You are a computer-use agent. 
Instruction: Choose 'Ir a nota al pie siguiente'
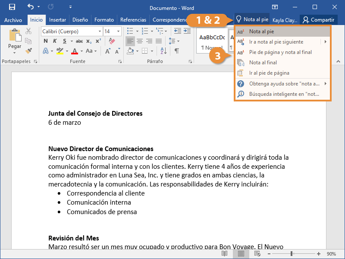282,42
